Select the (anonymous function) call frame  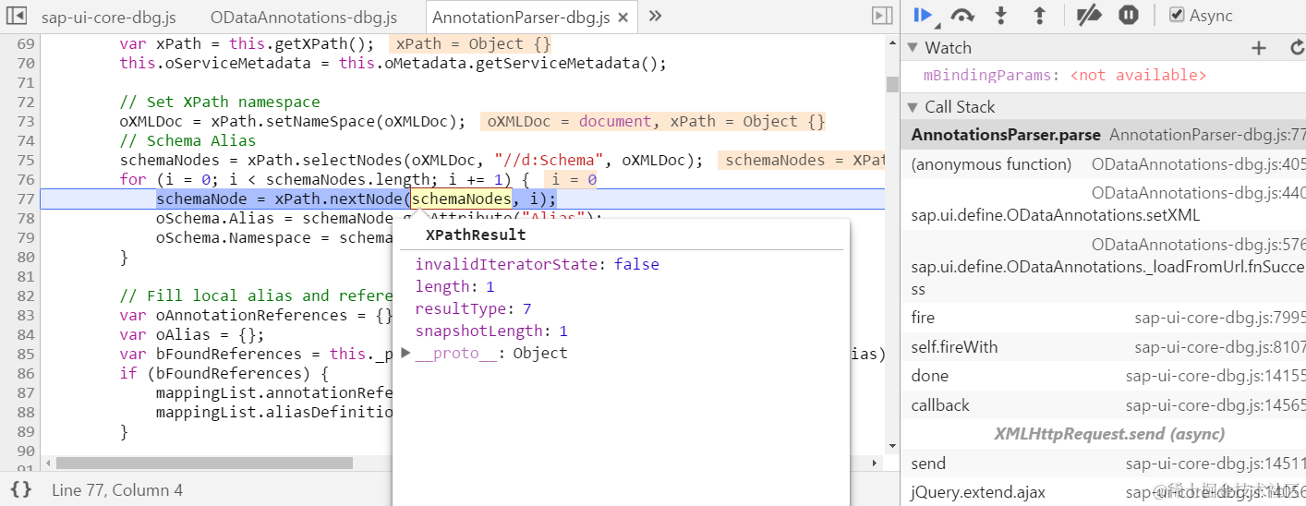point(1104,164)
